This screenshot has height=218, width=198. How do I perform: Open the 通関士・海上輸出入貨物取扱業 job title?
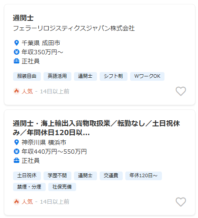[x=96, y=128]
